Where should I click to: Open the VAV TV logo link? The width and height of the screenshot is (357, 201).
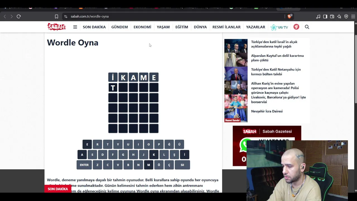tap(279, 27)
